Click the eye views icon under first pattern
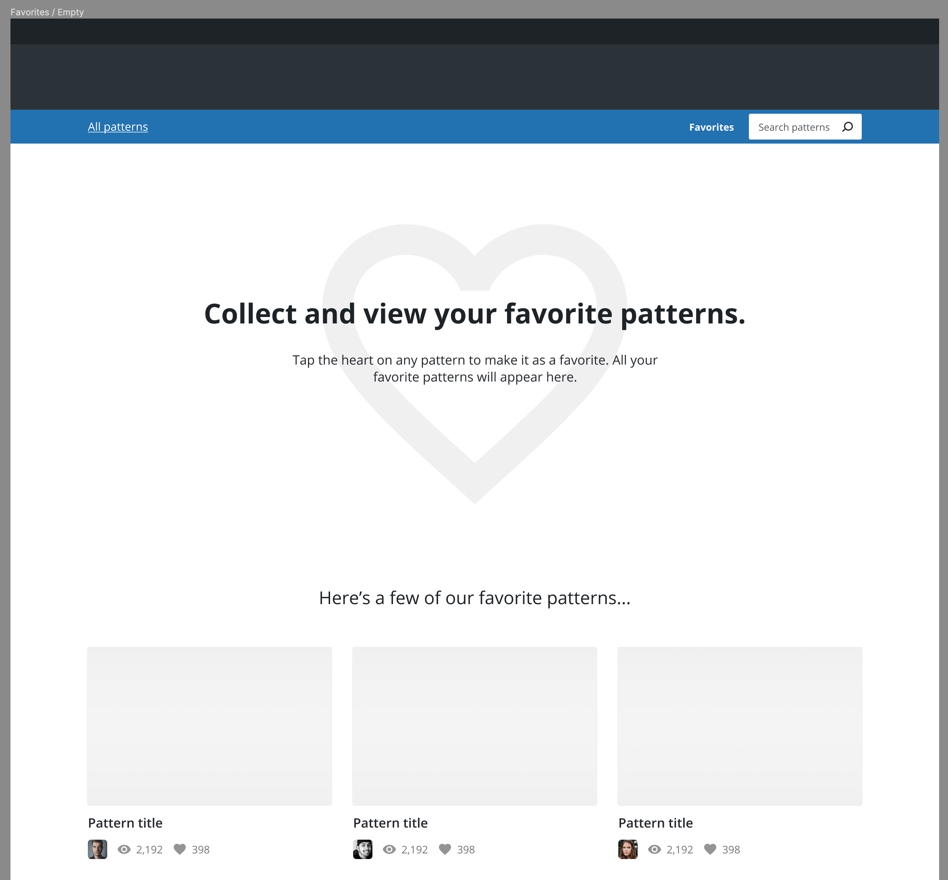Screen dimensions: 948x880 point(124,849)
